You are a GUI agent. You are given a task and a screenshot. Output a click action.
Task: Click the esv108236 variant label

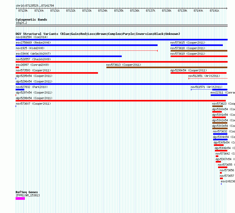coord(228,181)
